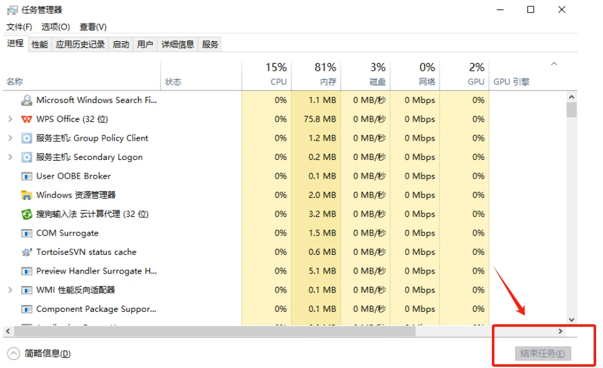Click the 结束任务 button
This screenshot has height=368, width=603.
click(542, 354)
